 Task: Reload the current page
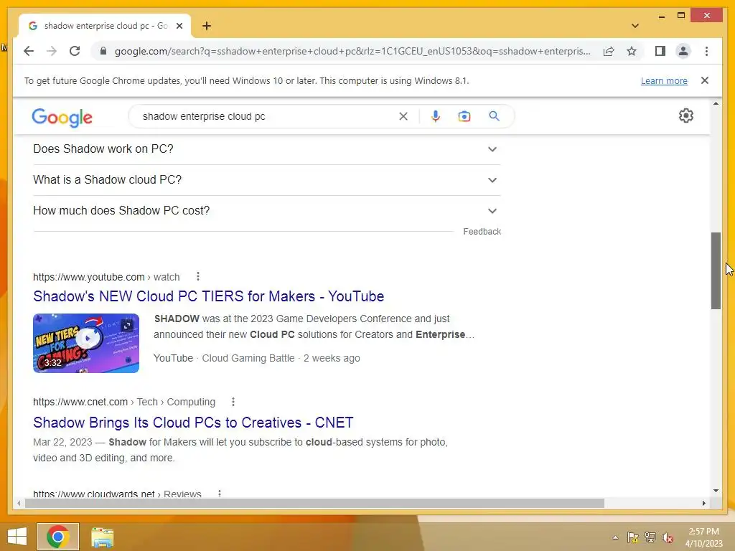click(x=75, y=51)
